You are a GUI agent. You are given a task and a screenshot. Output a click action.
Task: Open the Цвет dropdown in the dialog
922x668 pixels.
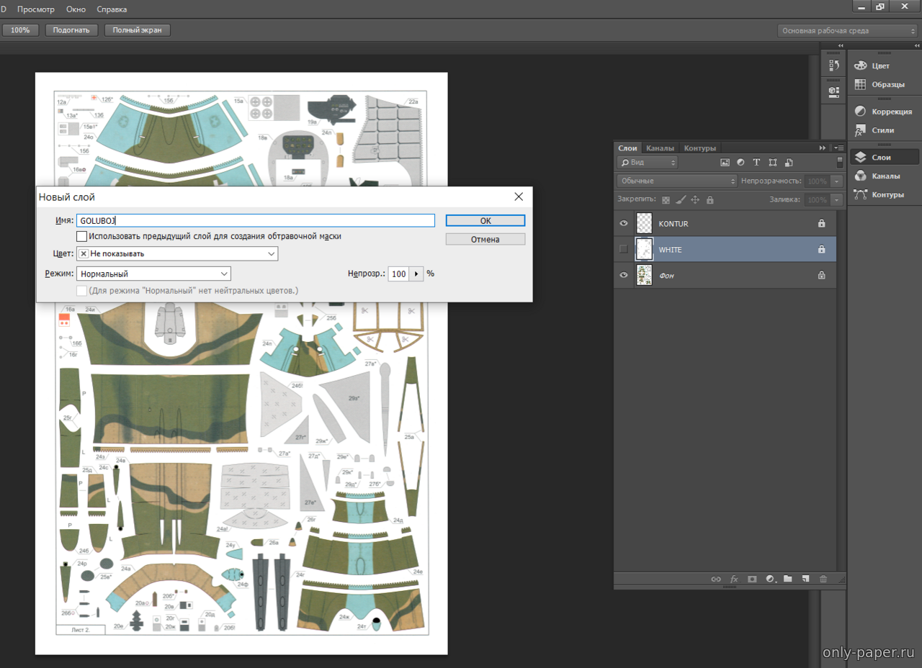click(177, 254)
